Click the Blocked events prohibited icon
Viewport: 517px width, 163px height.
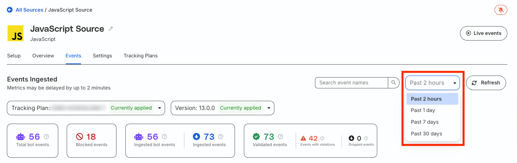tap(80, 137)
